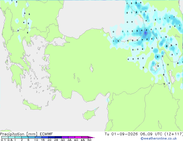Click the island of Crete on the map
183x141 pixels.
tap(31, 105)
